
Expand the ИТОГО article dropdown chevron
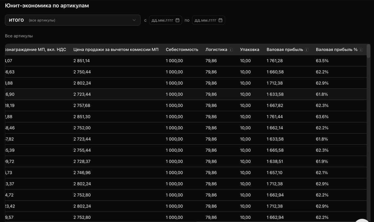134,20
